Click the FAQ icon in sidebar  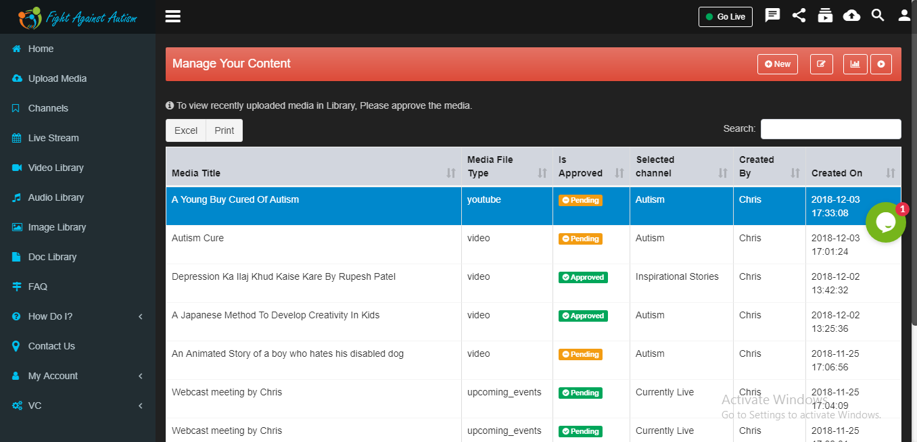click(17, 287)
